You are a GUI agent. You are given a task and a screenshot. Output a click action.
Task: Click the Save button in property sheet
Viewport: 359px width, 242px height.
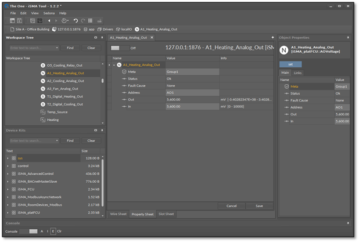click(259, 205)
